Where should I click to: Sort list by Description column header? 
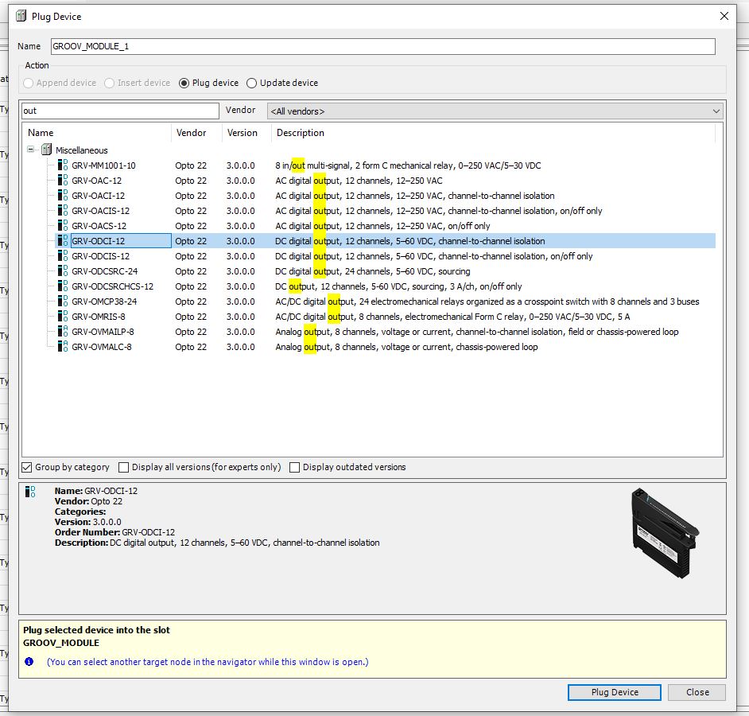point(493,132)
